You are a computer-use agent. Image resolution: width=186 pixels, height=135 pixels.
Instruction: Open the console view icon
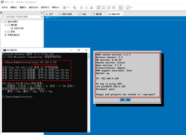tap(121, 8)
